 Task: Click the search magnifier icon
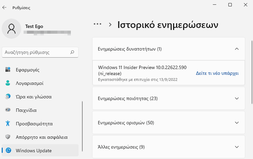coord(72,52)
